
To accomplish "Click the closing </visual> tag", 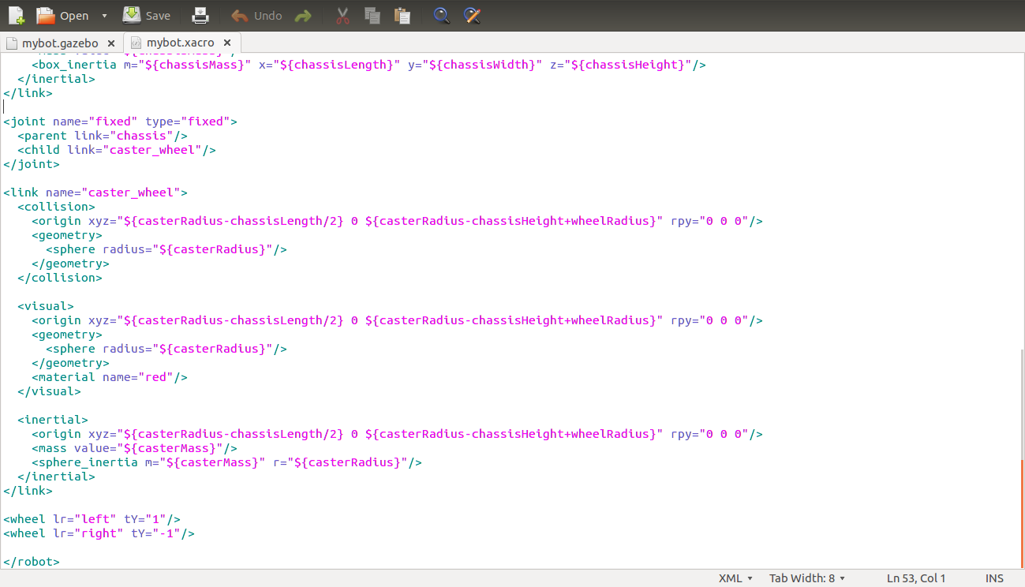I will 49,391.
